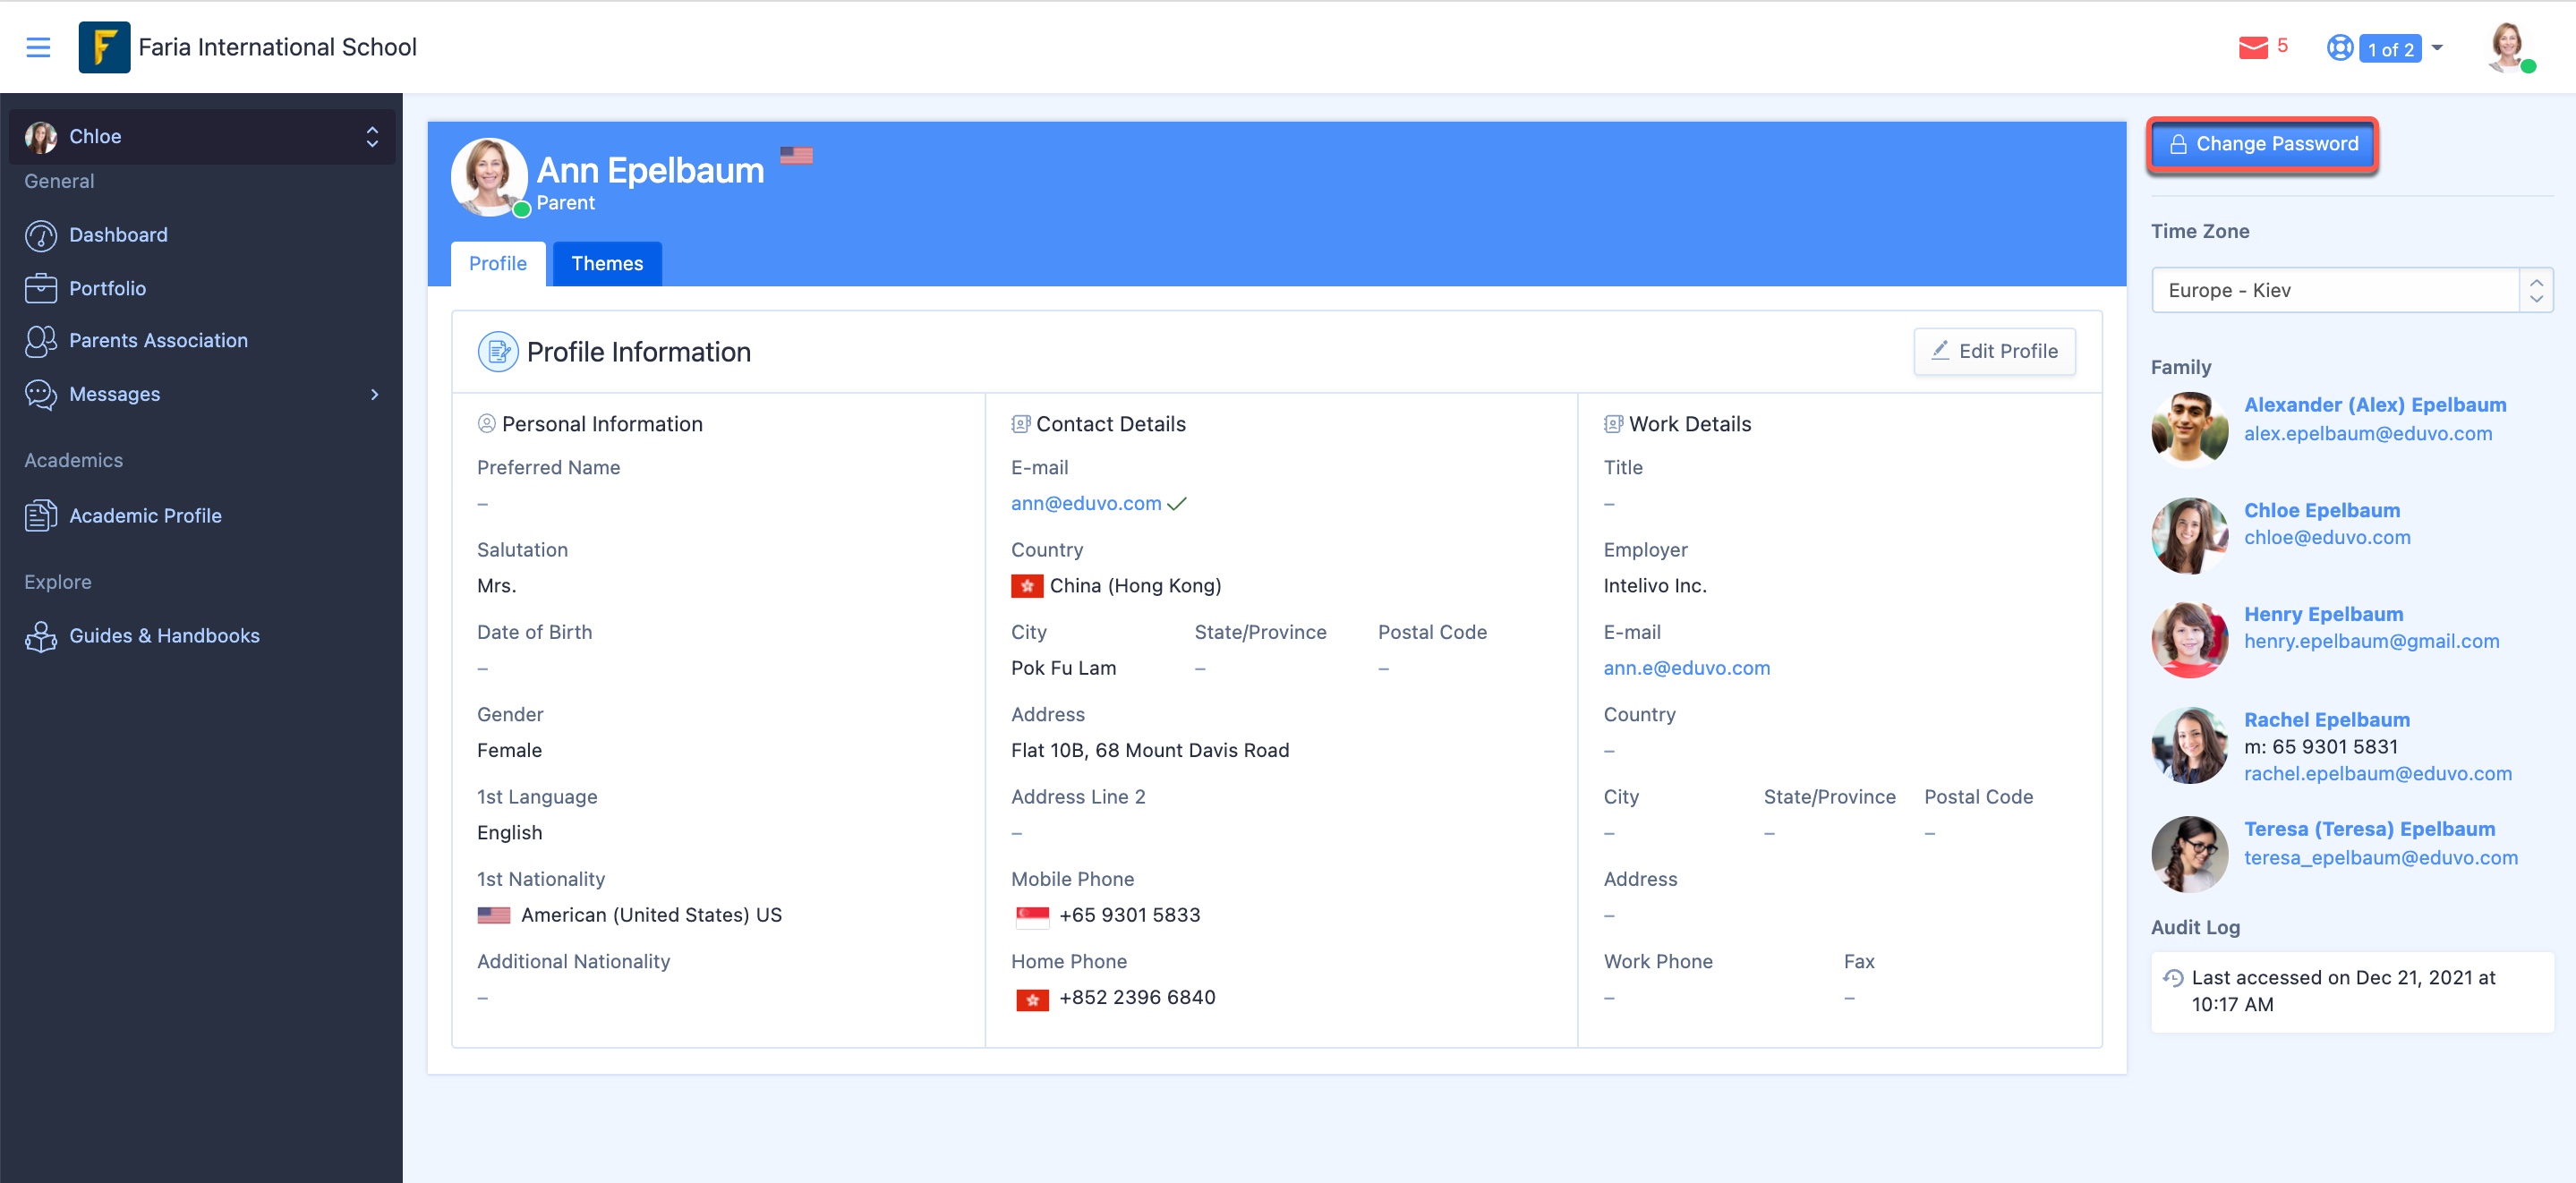Click the henry.epelbaum@gmail.com email link
The image size is (2576, 1183).
click(x=2371, y=642)
